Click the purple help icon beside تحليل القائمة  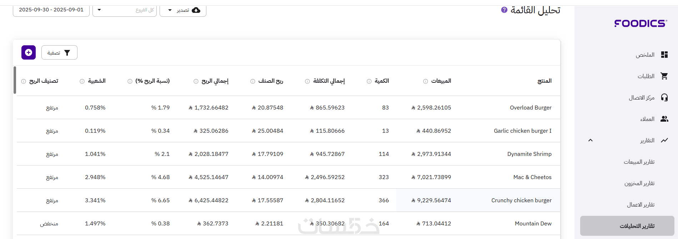pyautogui.click(x=504, y=10)
